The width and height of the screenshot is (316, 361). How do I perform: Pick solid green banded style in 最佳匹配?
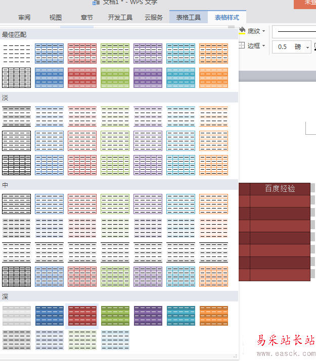point(115,78)
